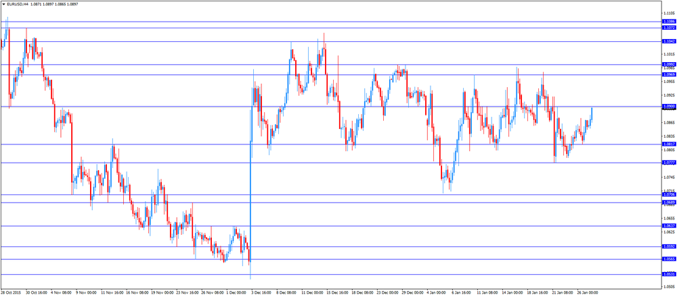The width and height of the screenshot is (677, 297).
Task: Click the 9 Nov 00:00 time label
Action: [x=87, y=292]
